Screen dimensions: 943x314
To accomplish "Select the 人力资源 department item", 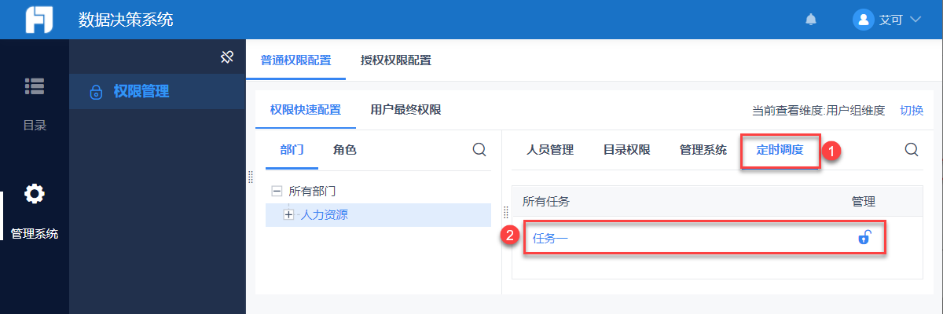I will point(324,214).
